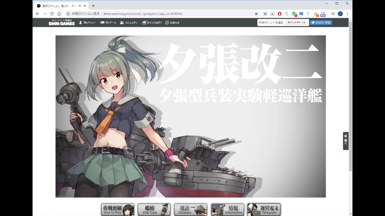Open the コミュニティ menu
Image resolution: width=385 pixels, height=216 pixels.
tap(129, 22)
